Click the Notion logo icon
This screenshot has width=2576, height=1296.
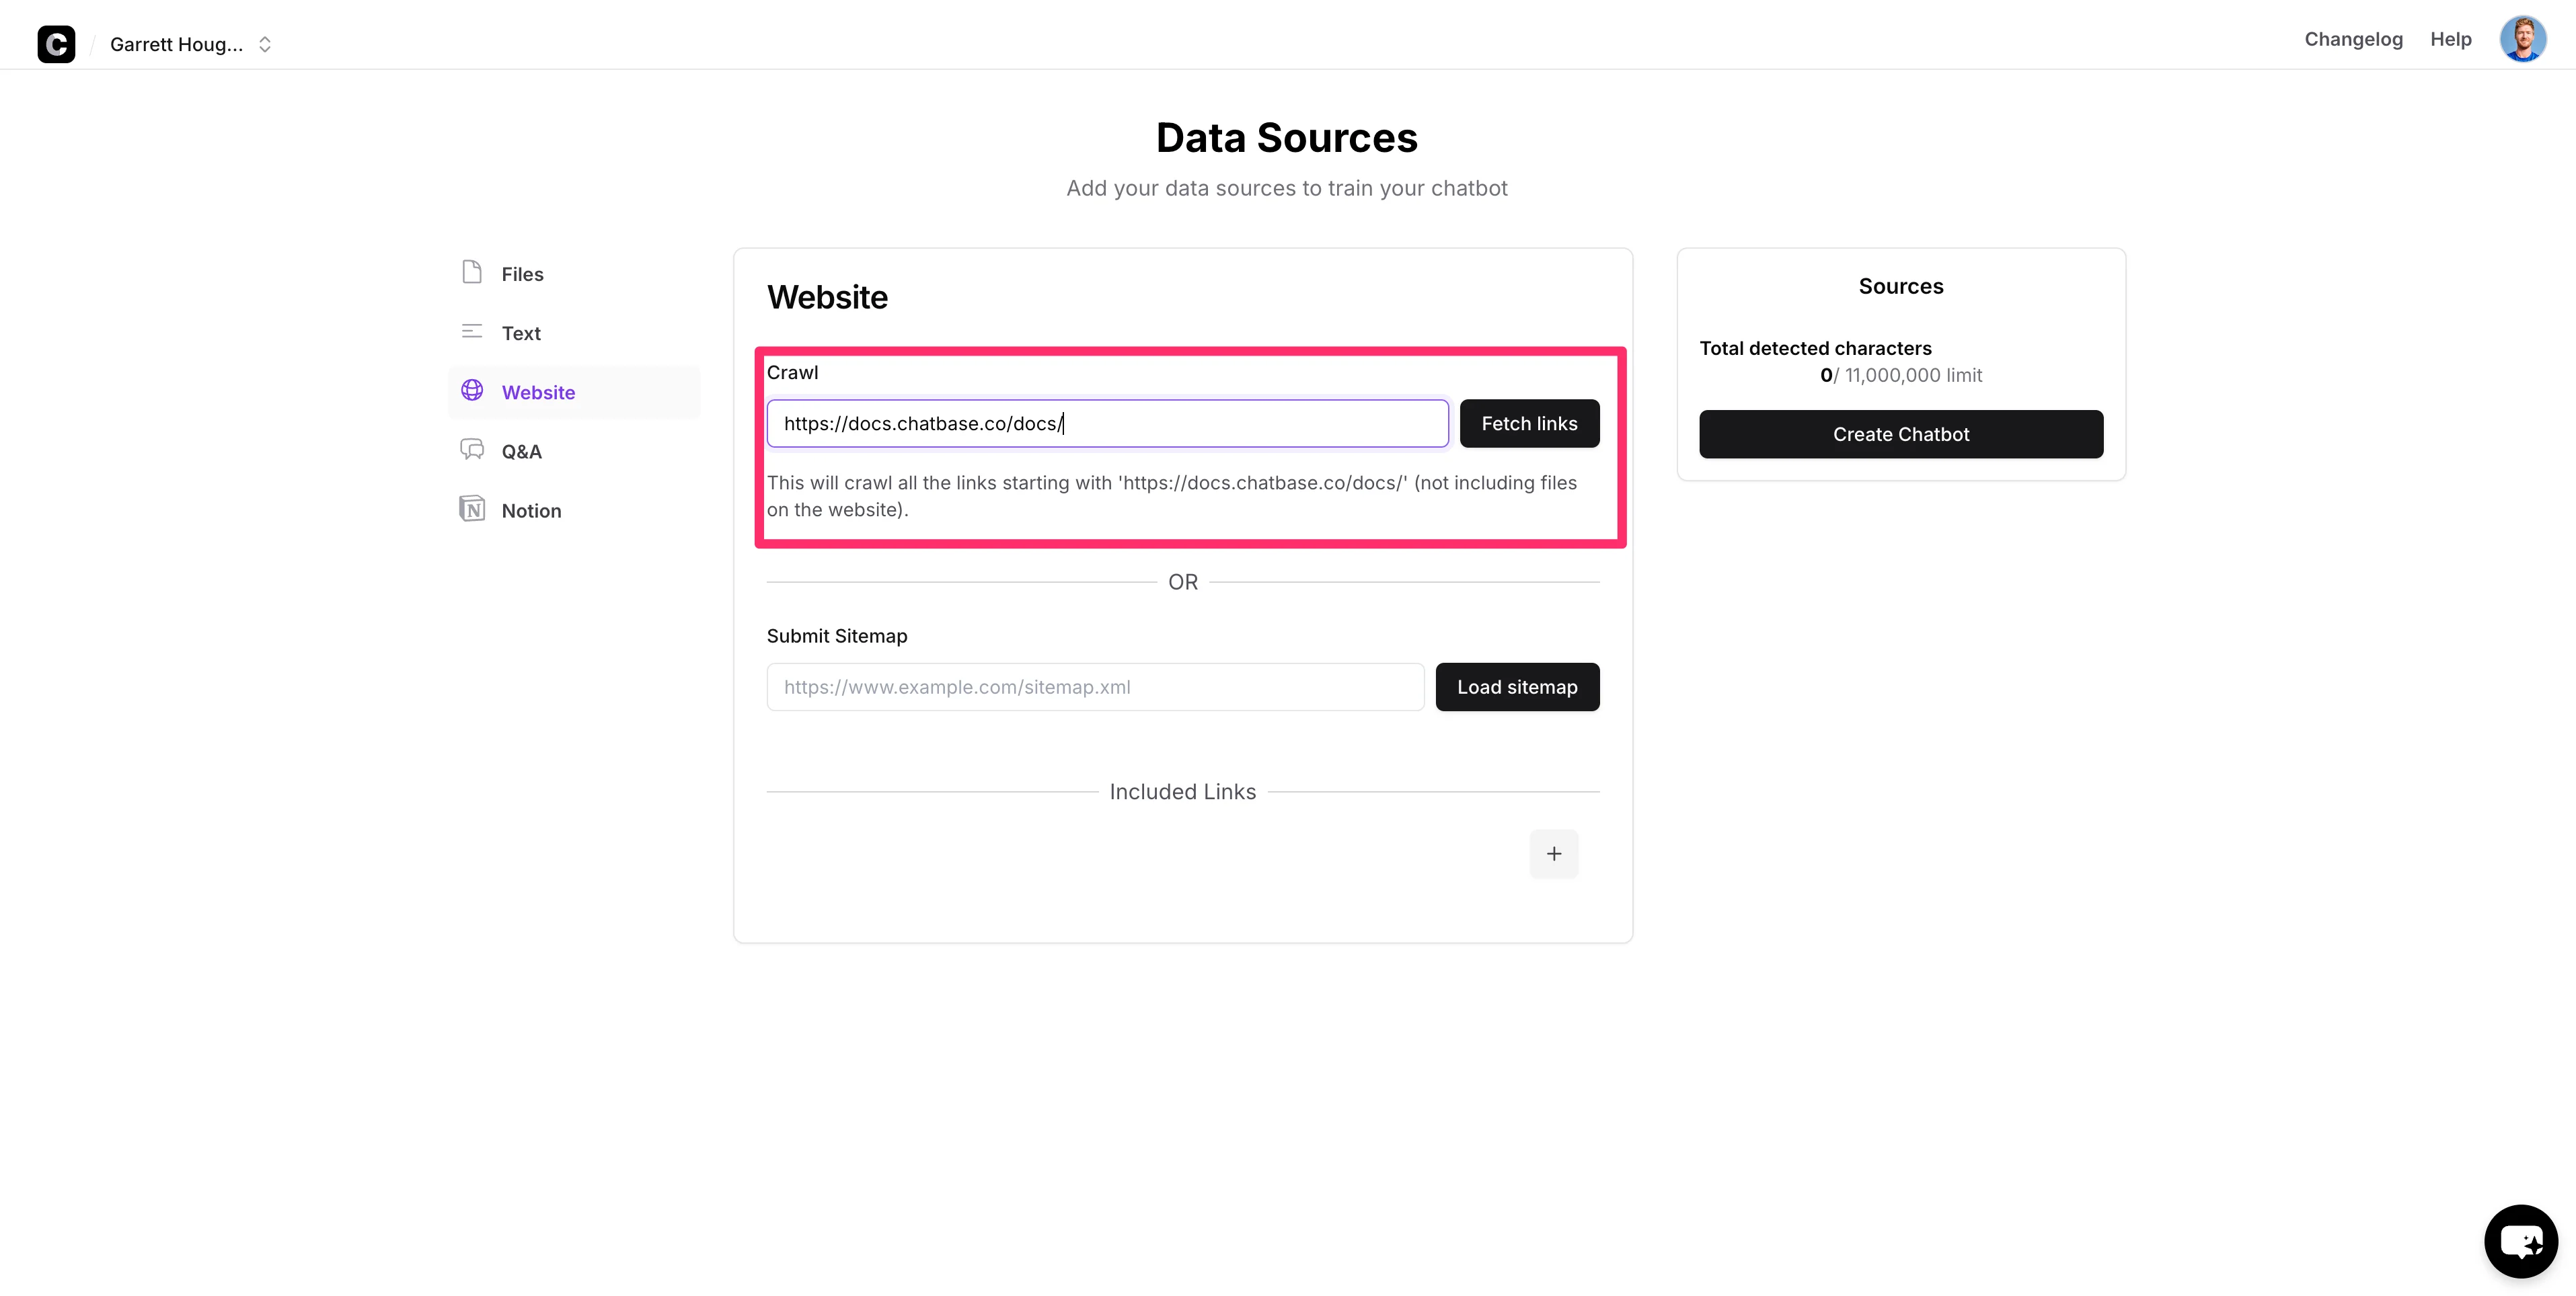tap(472, 510)
